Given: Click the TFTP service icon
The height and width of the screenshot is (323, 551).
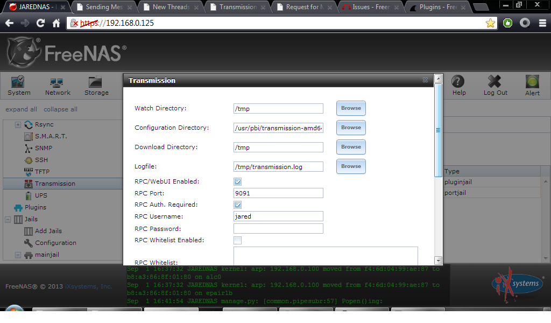Looking at the screenshot, I should 29,172.
